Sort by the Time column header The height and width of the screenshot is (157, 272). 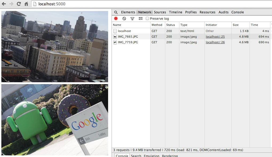tap(260, 25)
